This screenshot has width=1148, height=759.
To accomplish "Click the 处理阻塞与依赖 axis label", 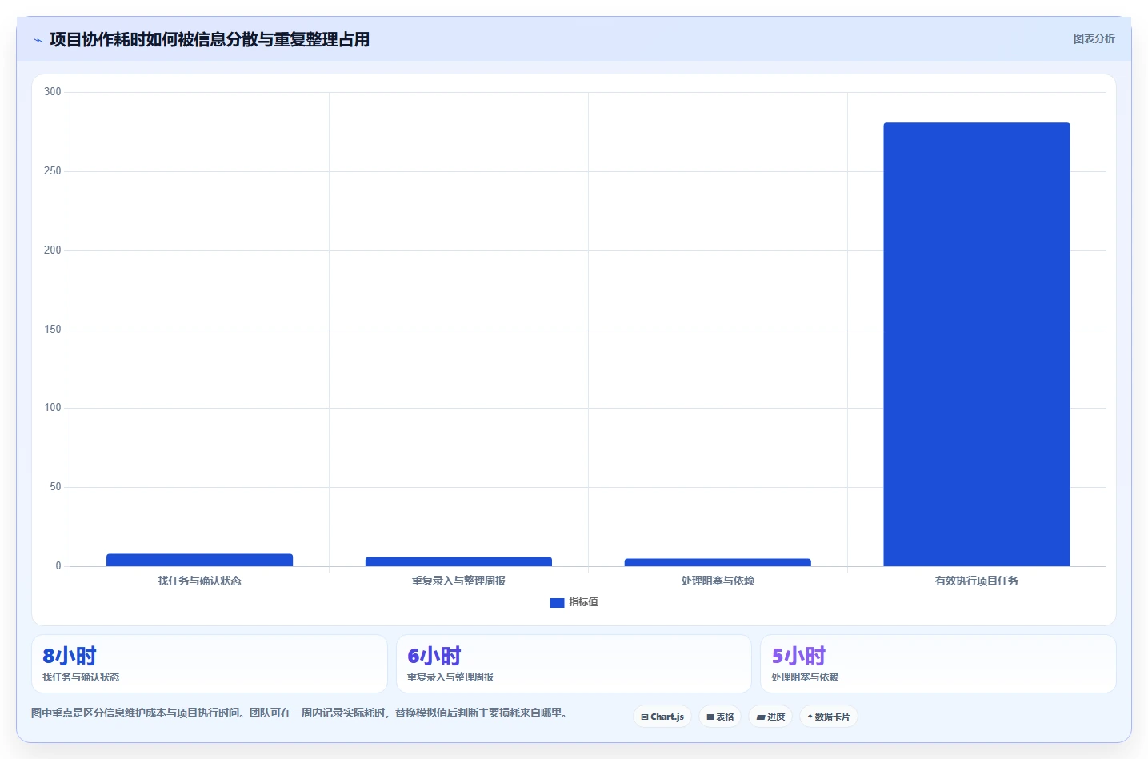I will tap(718, 581).
